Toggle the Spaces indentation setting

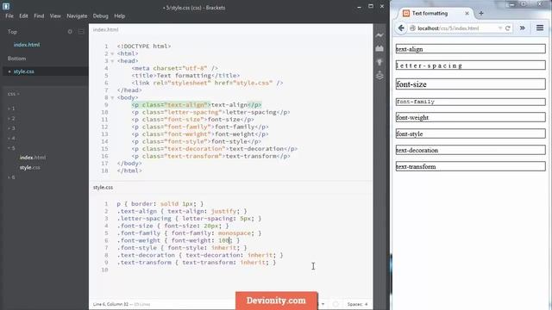[x=354, y=304]
